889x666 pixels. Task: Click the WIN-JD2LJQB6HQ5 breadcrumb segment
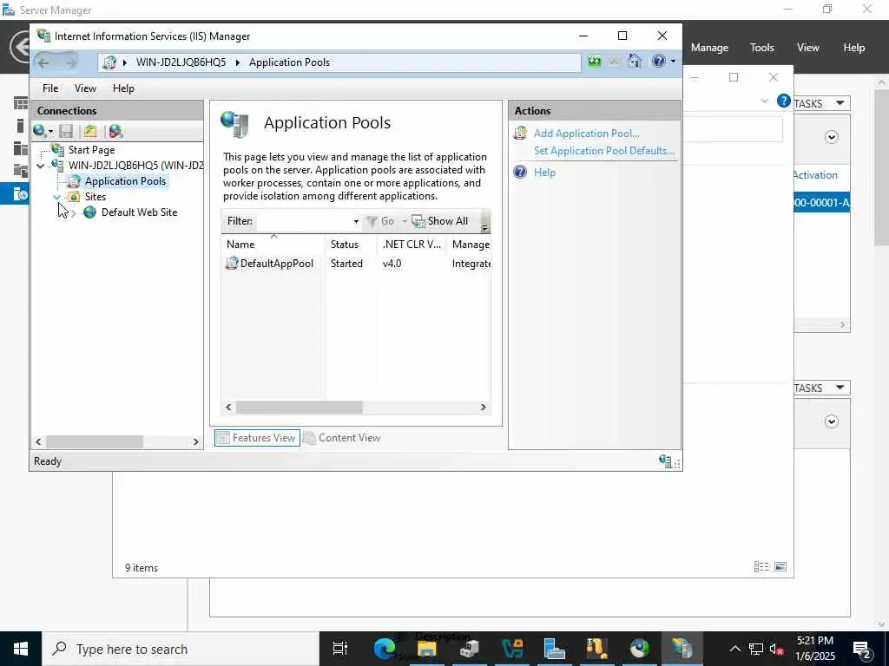click(x=181, y=62)
